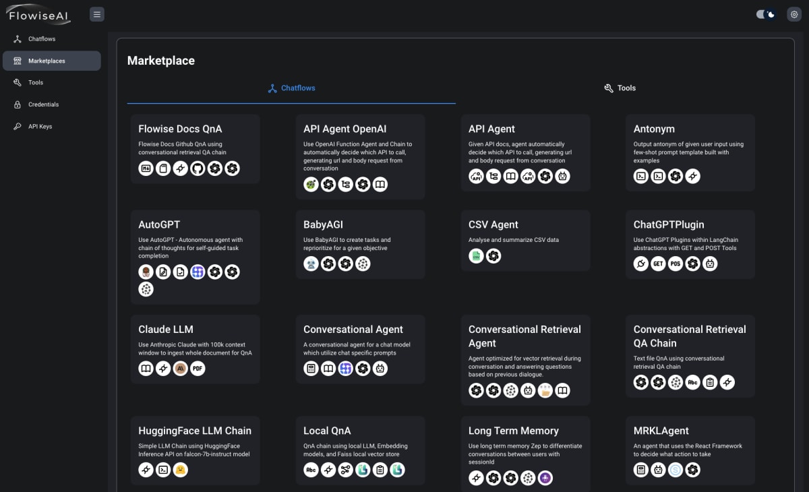The image size is (809, 492).
Task: Click the GET icon in ChatGPTPlugin card
Action: (659, 264)
